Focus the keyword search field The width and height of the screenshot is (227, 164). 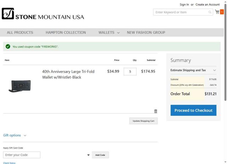coord(183,12)
